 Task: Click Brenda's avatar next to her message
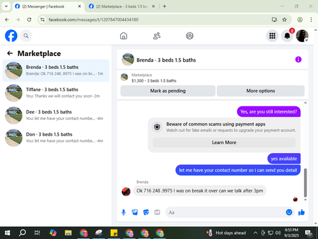[x=126, y=192]
